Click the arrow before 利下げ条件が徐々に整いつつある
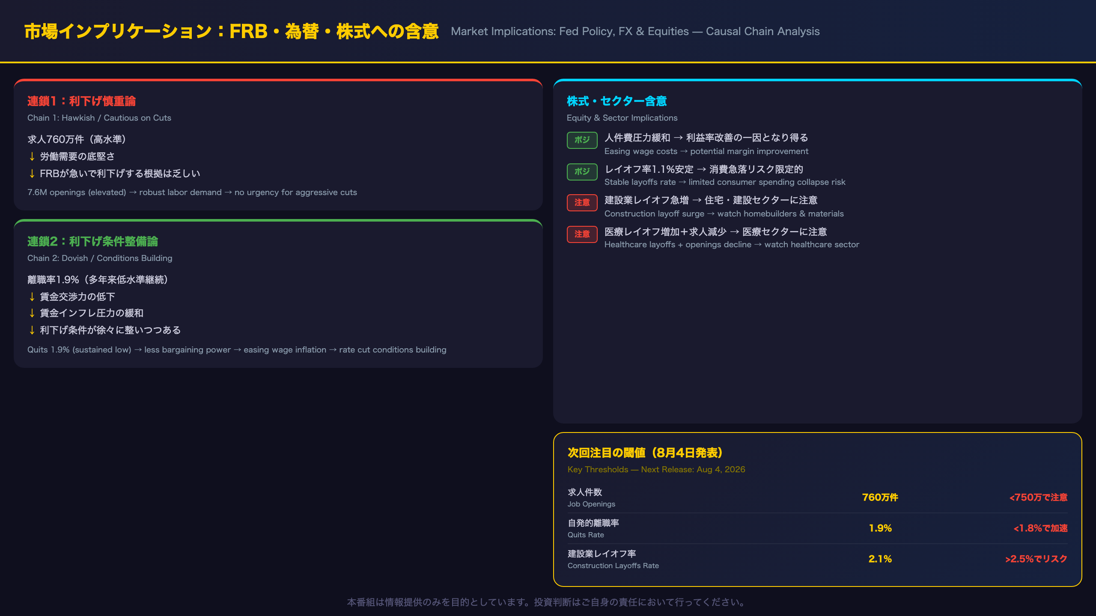Image resolution: width=1096 pixels, height=616 pixels. [x=32, y=330]
